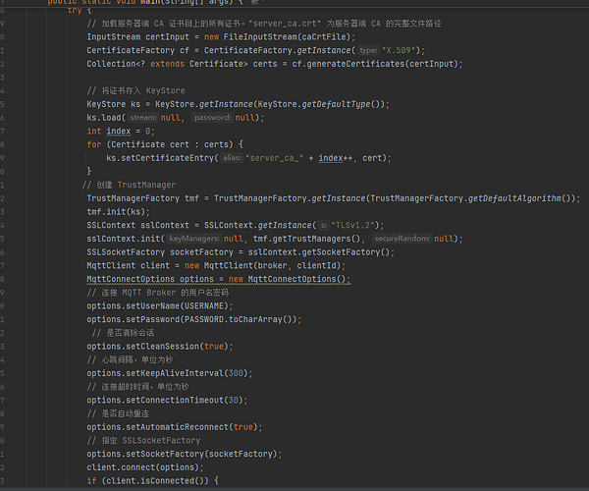
Task: Click the "secureRandom:" parameter hint
Action: click(402, 238)
